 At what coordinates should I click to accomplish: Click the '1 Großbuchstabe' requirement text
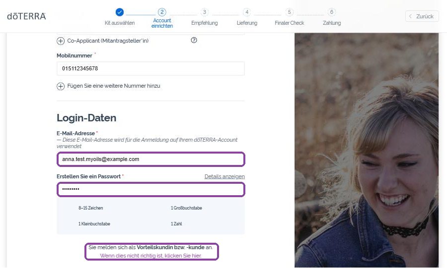coord(186,208)
